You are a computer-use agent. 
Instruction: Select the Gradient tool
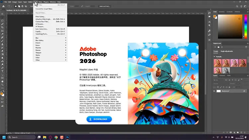2,54
